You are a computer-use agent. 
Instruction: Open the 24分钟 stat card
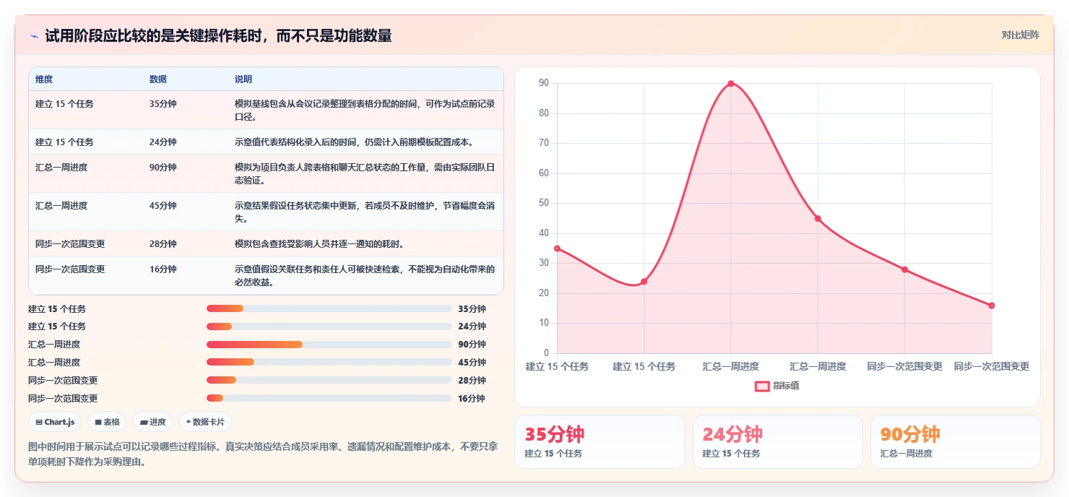[x=777, y=442]
